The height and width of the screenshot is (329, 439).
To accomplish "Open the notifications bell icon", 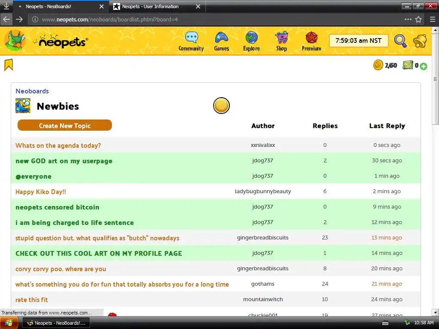I will (x=420, y=41).
